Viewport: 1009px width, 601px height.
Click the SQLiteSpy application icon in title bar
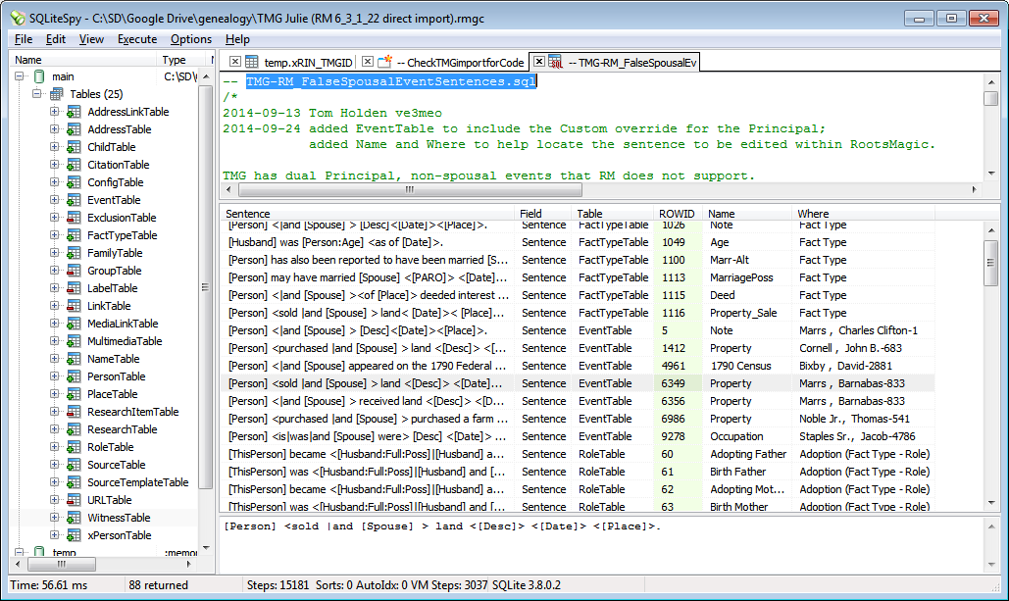[18, 18]
